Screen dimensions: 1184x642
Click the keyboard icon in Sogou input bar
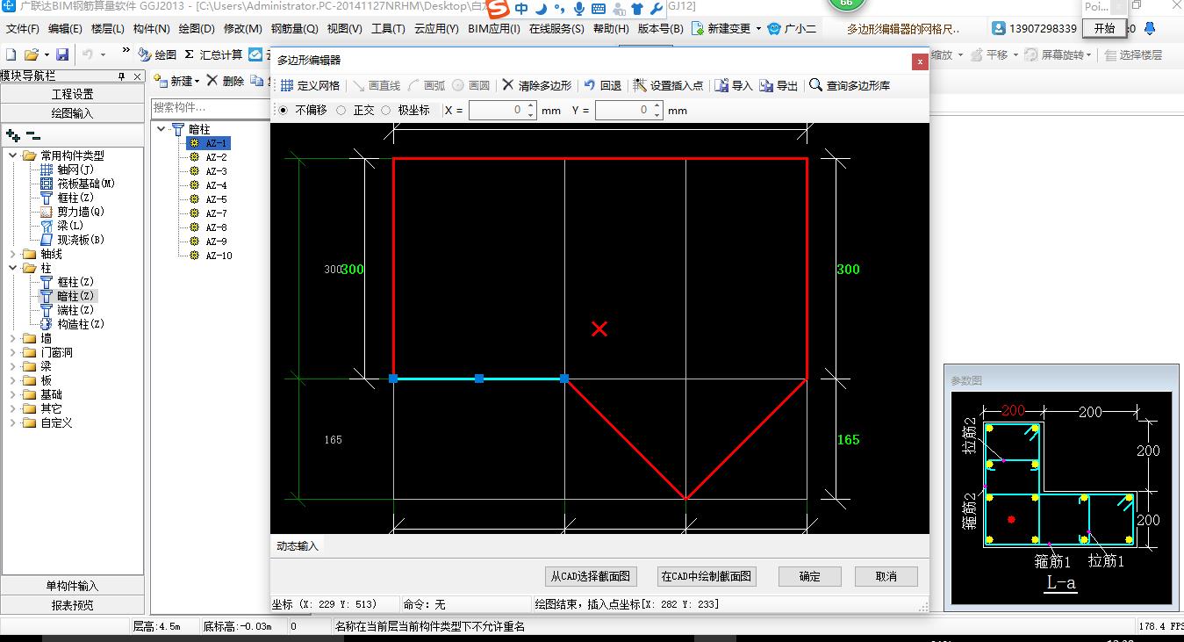coord(599,9)
